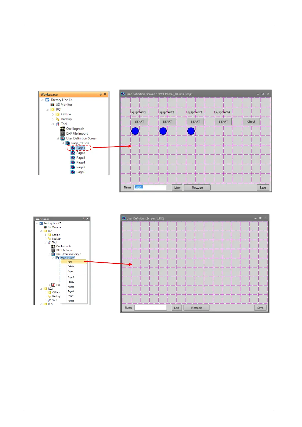302x427 pixels.
Task: Click the RC3 folder icon in gray-header Workspace
Action: [45, 304]
